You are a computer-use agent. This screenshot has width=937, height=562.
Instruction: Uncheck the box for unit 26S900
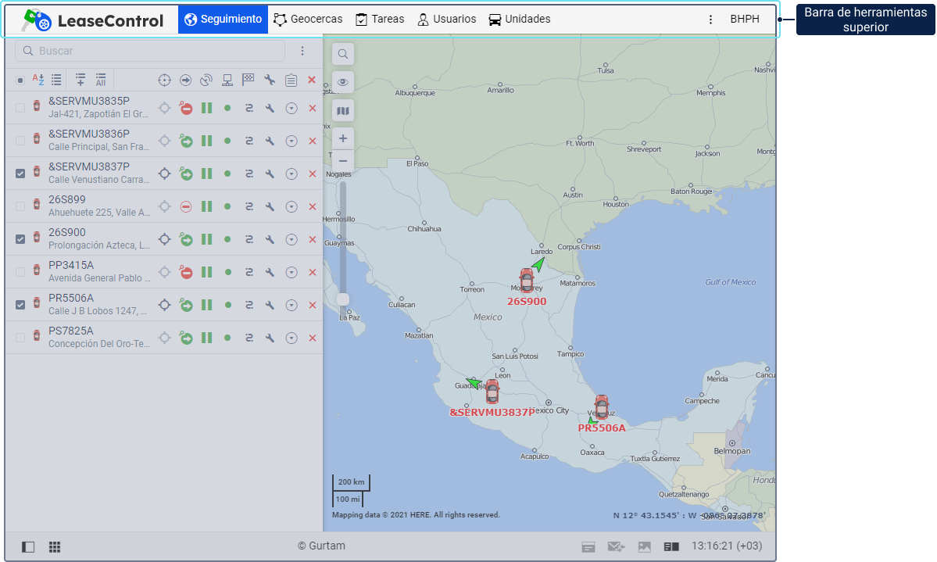tap(20, 239)
